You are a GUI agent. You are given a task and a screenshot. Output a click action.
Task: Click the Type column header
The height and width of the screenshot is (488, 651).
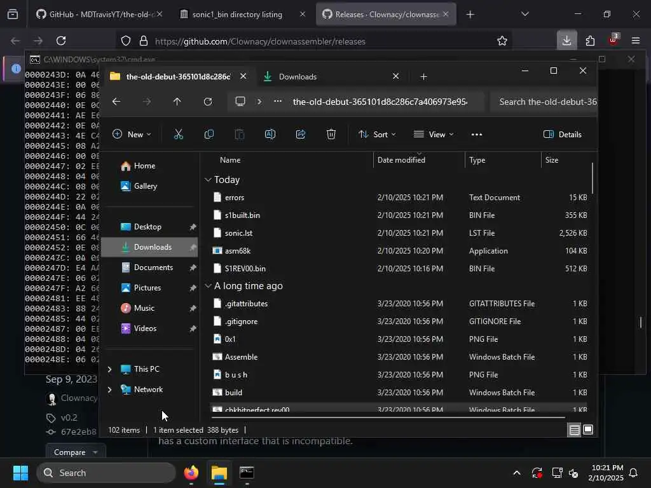502,159
